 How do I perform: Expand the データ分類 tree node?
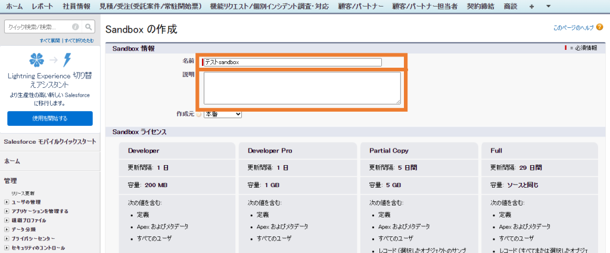[6, 230]
